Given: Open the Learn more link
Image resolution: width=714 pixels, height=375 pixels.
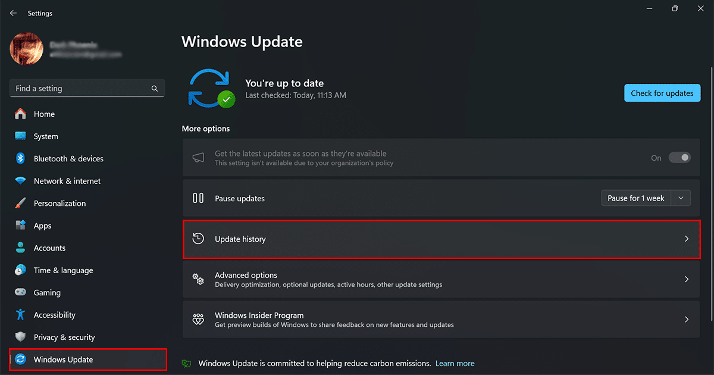Looking at the screenshot, I should coord(455,363).
